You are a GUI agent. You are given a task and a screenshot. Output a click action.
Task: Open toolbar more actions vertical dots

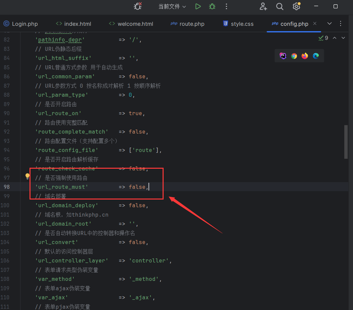(227, 6)
